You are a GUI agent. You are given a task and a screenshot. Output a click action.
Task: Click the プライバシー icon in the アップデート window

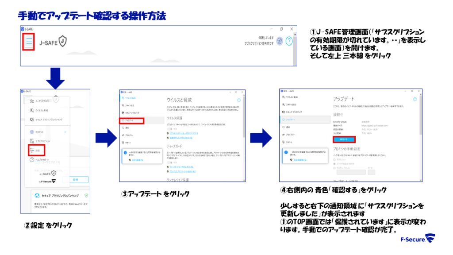click(283, 135)
